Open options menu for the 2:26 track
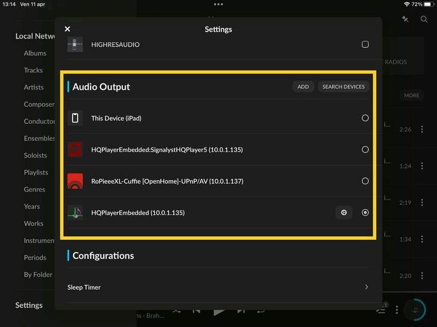This screenshot has width=437, height=327. pos(422,129)
